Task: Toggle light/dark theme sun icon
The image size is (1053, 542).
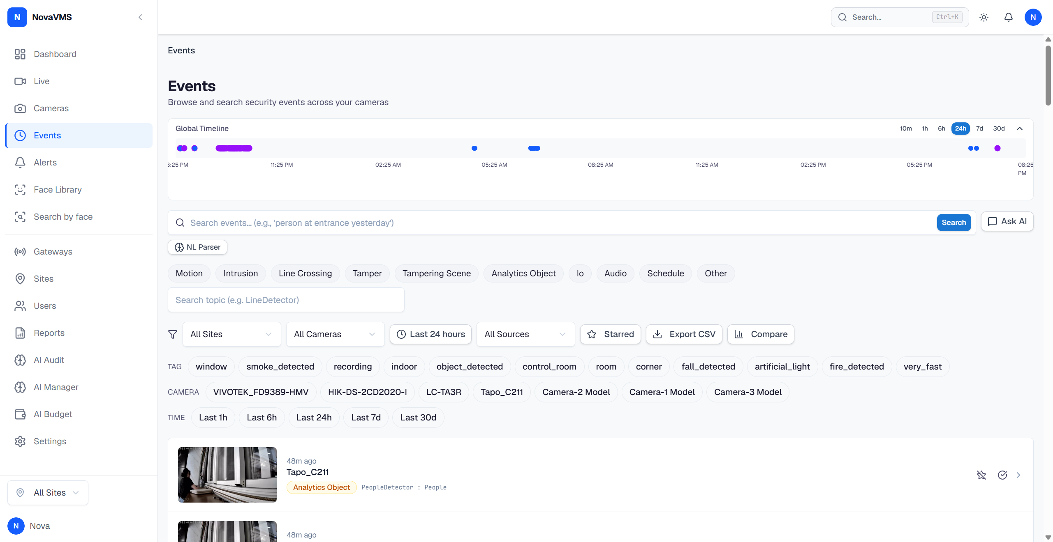Action: click(984, 17)
